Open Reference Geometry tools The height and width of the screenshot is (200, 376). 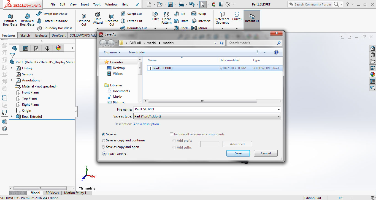coord(222,18)
